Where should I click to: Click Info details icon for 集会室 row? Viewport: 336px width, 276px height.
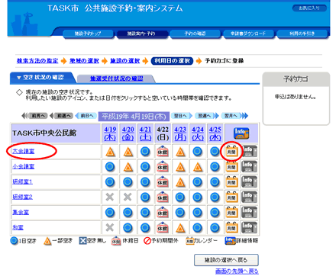point(249,212)
